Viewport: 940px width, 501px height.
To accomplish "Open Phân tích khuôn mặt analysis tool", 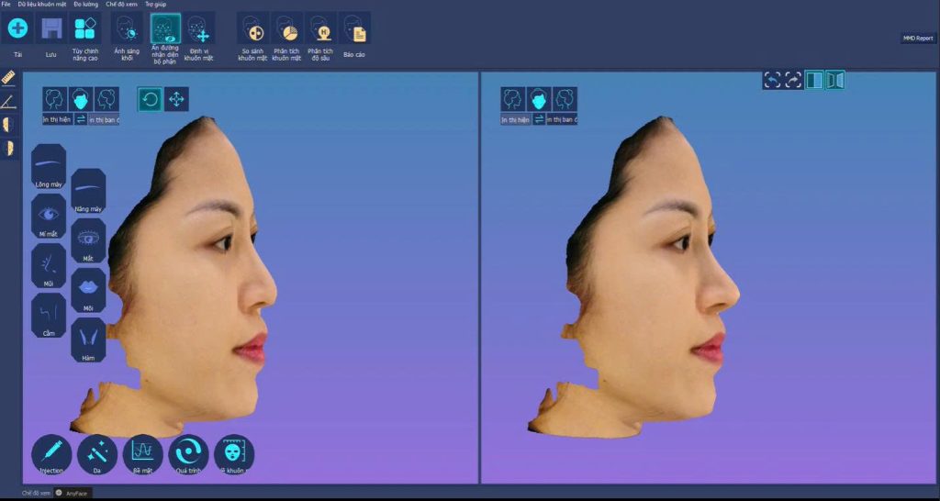I will (287, 28).
